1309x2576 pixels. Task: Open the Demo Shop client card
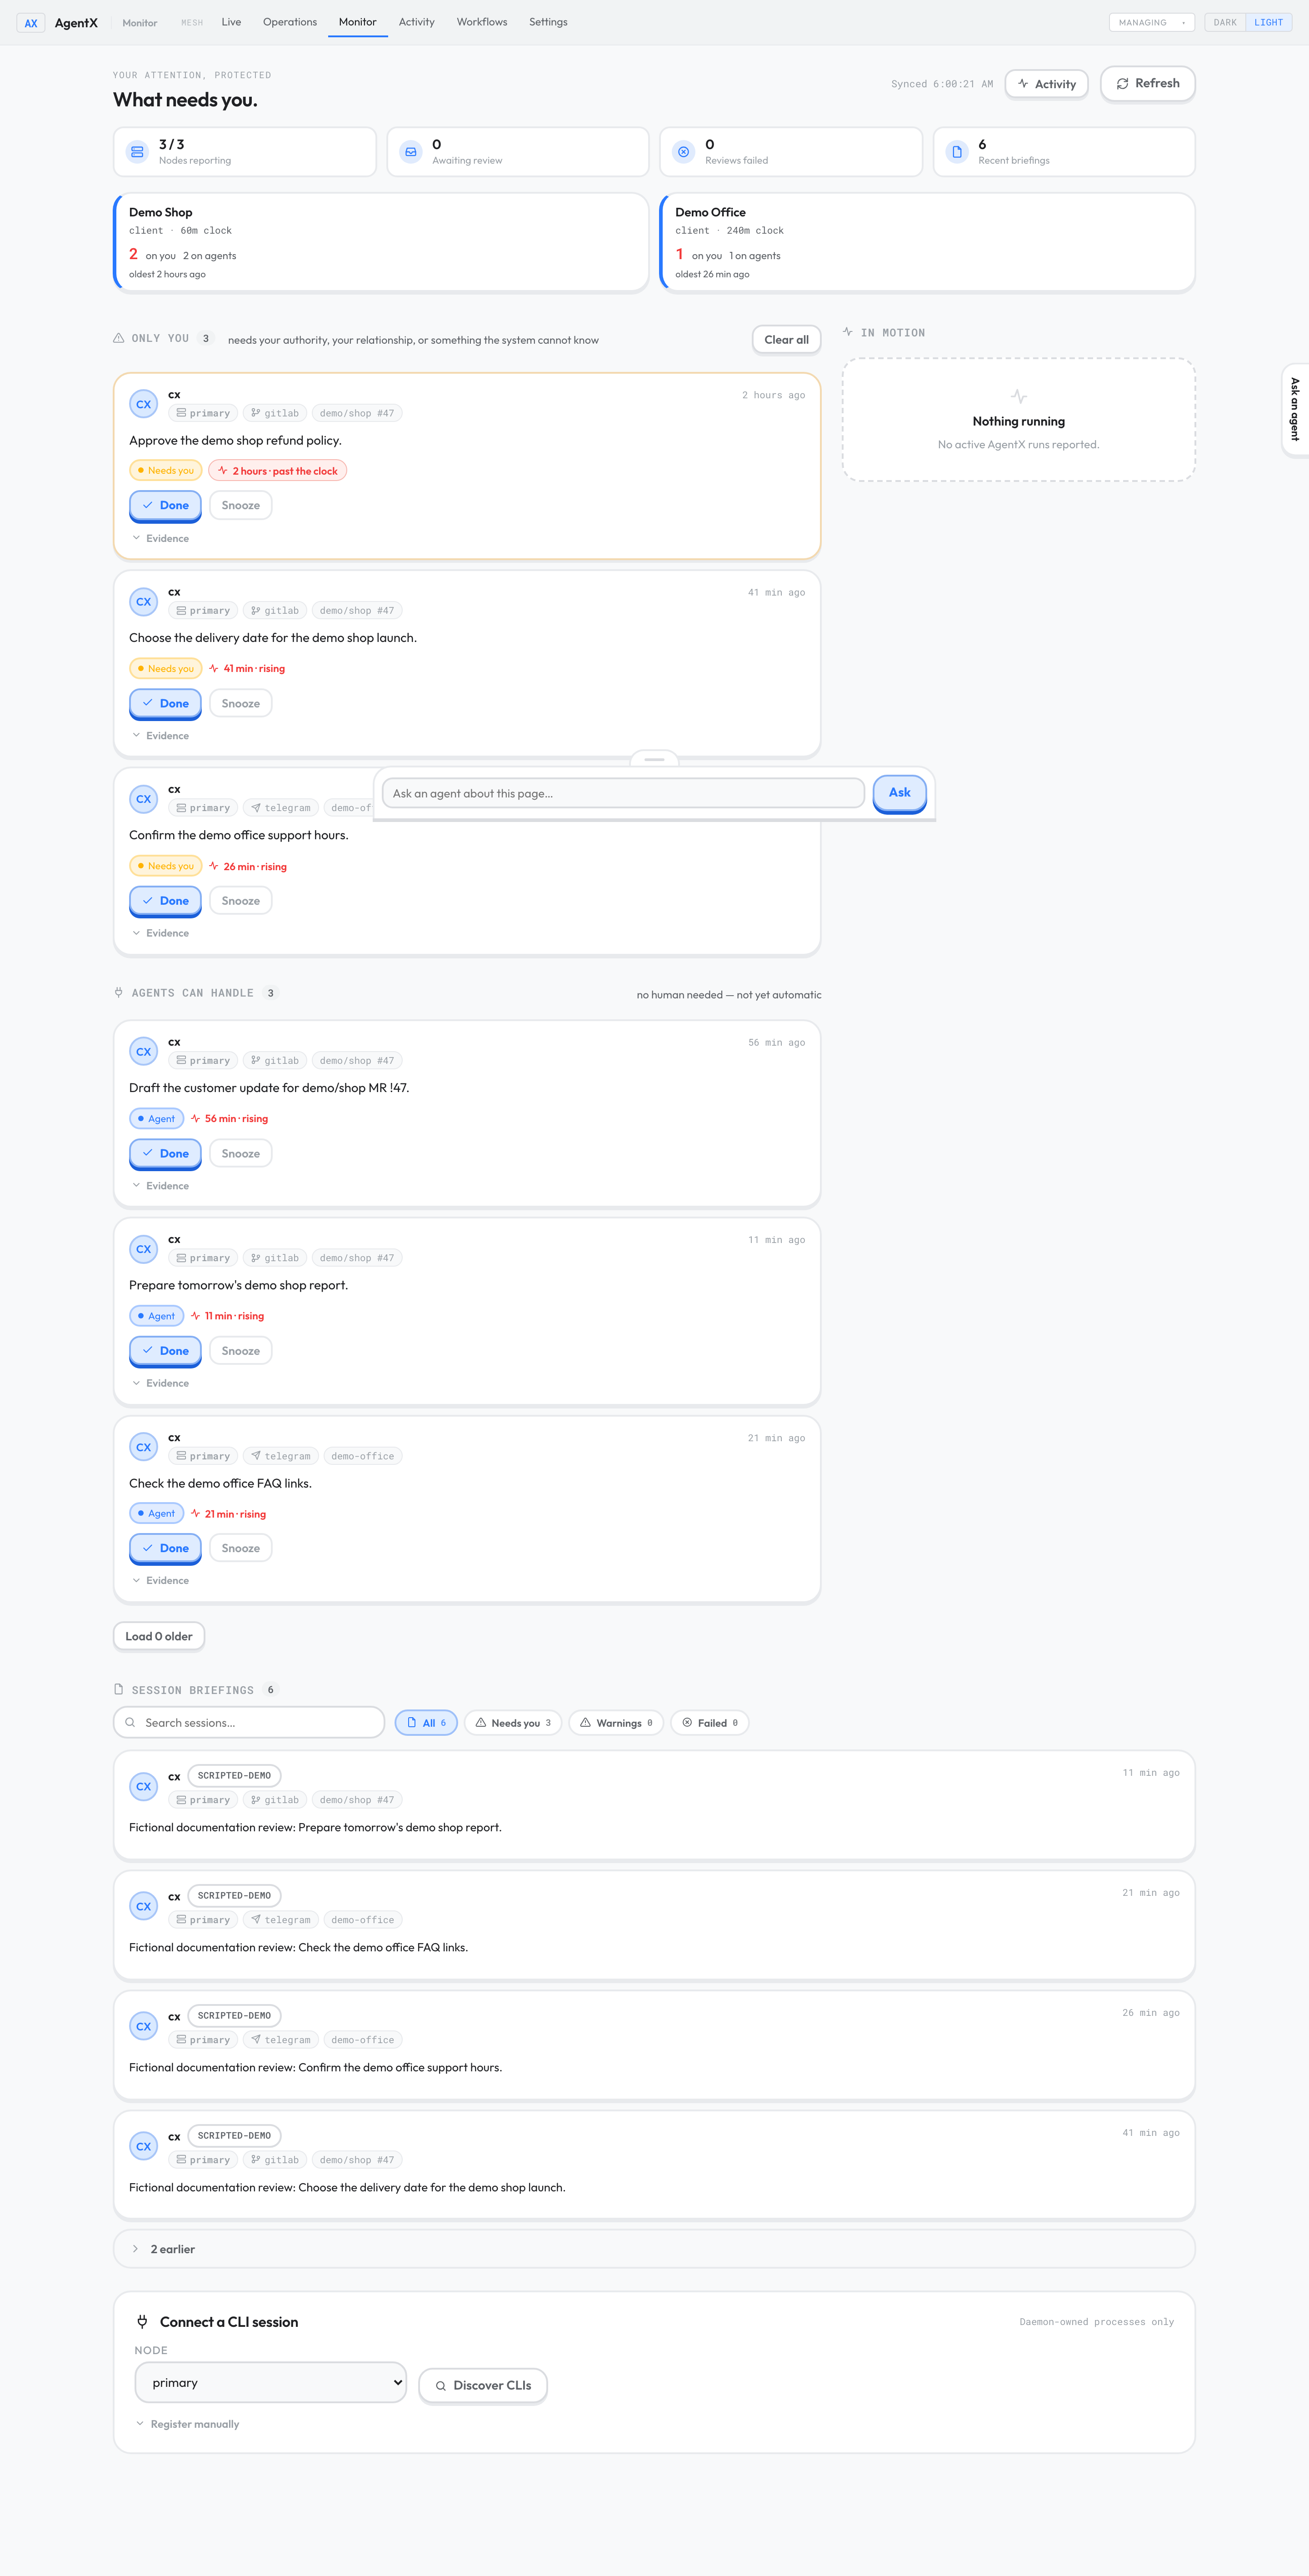click(x=381, y=242)
